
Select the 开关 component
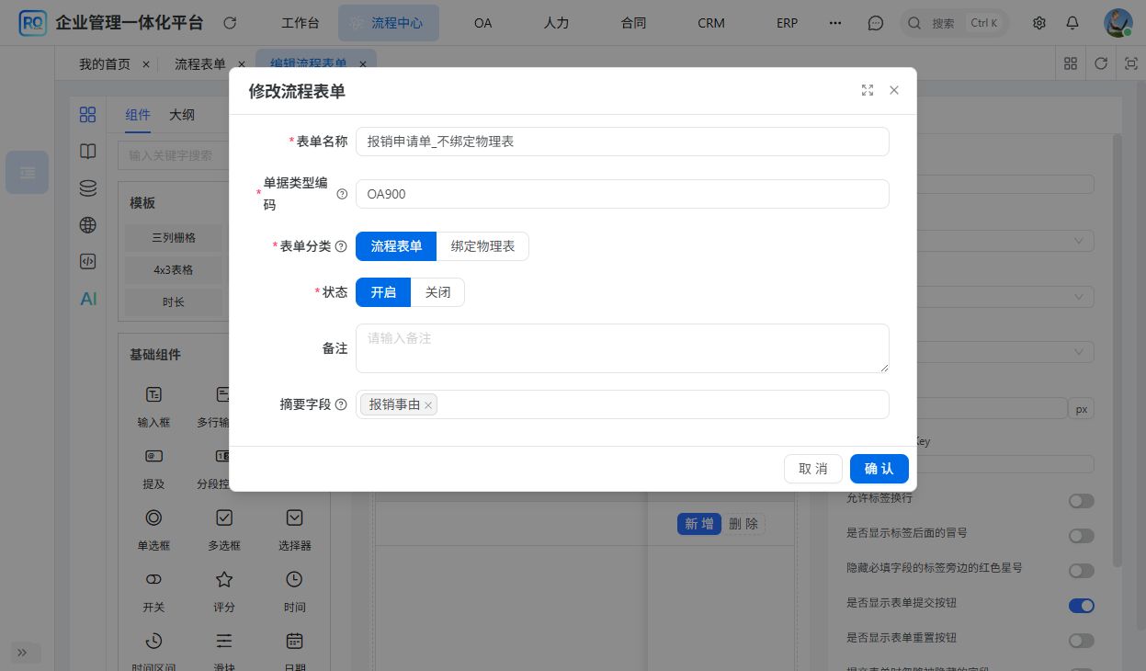coord(153,589)
